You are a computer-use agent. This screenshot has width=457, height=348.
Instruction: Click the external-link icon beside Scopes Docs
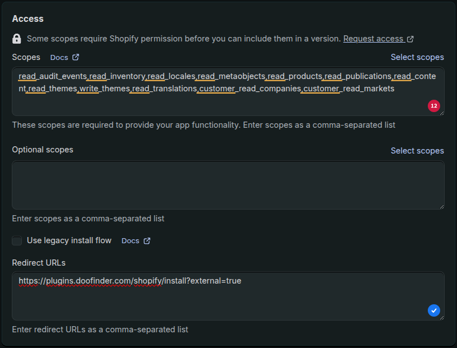[76, 57]
